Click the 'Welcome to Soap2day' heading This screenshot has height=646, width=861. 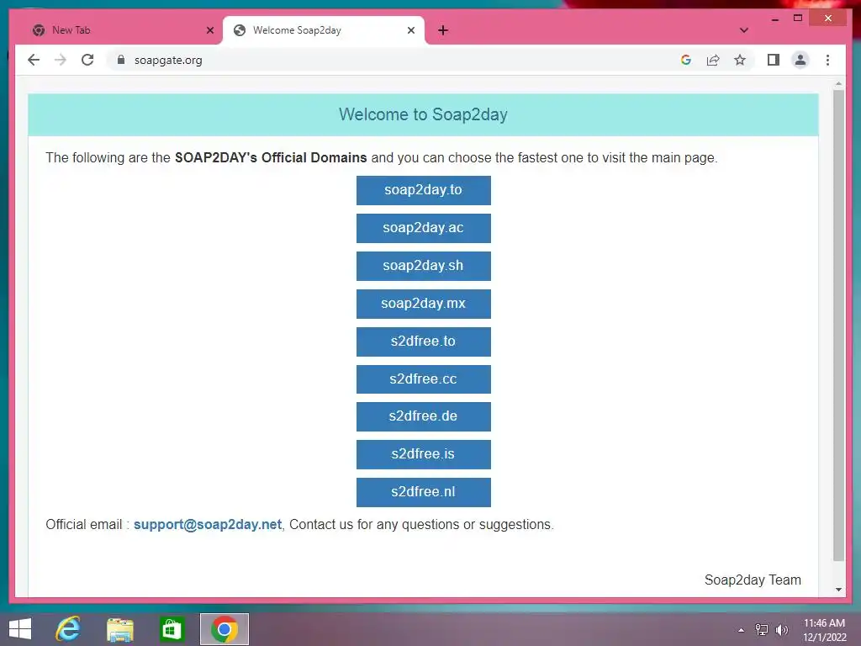(x=424, y=114)
